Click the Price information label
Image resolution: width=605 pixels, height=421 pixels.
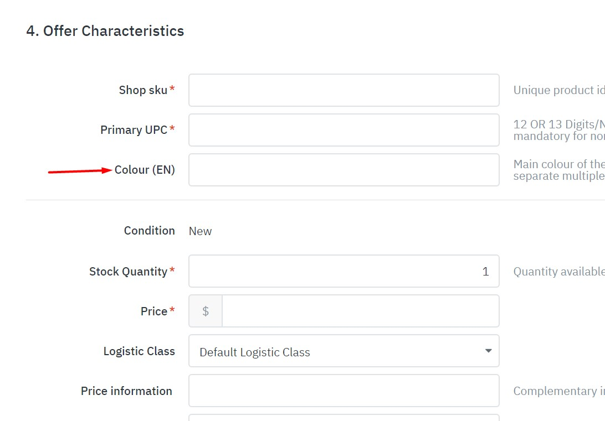tap(126, 391)
